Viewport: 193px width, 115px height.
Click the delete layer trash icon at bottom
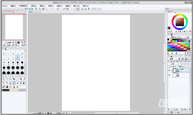pos(190,109)
